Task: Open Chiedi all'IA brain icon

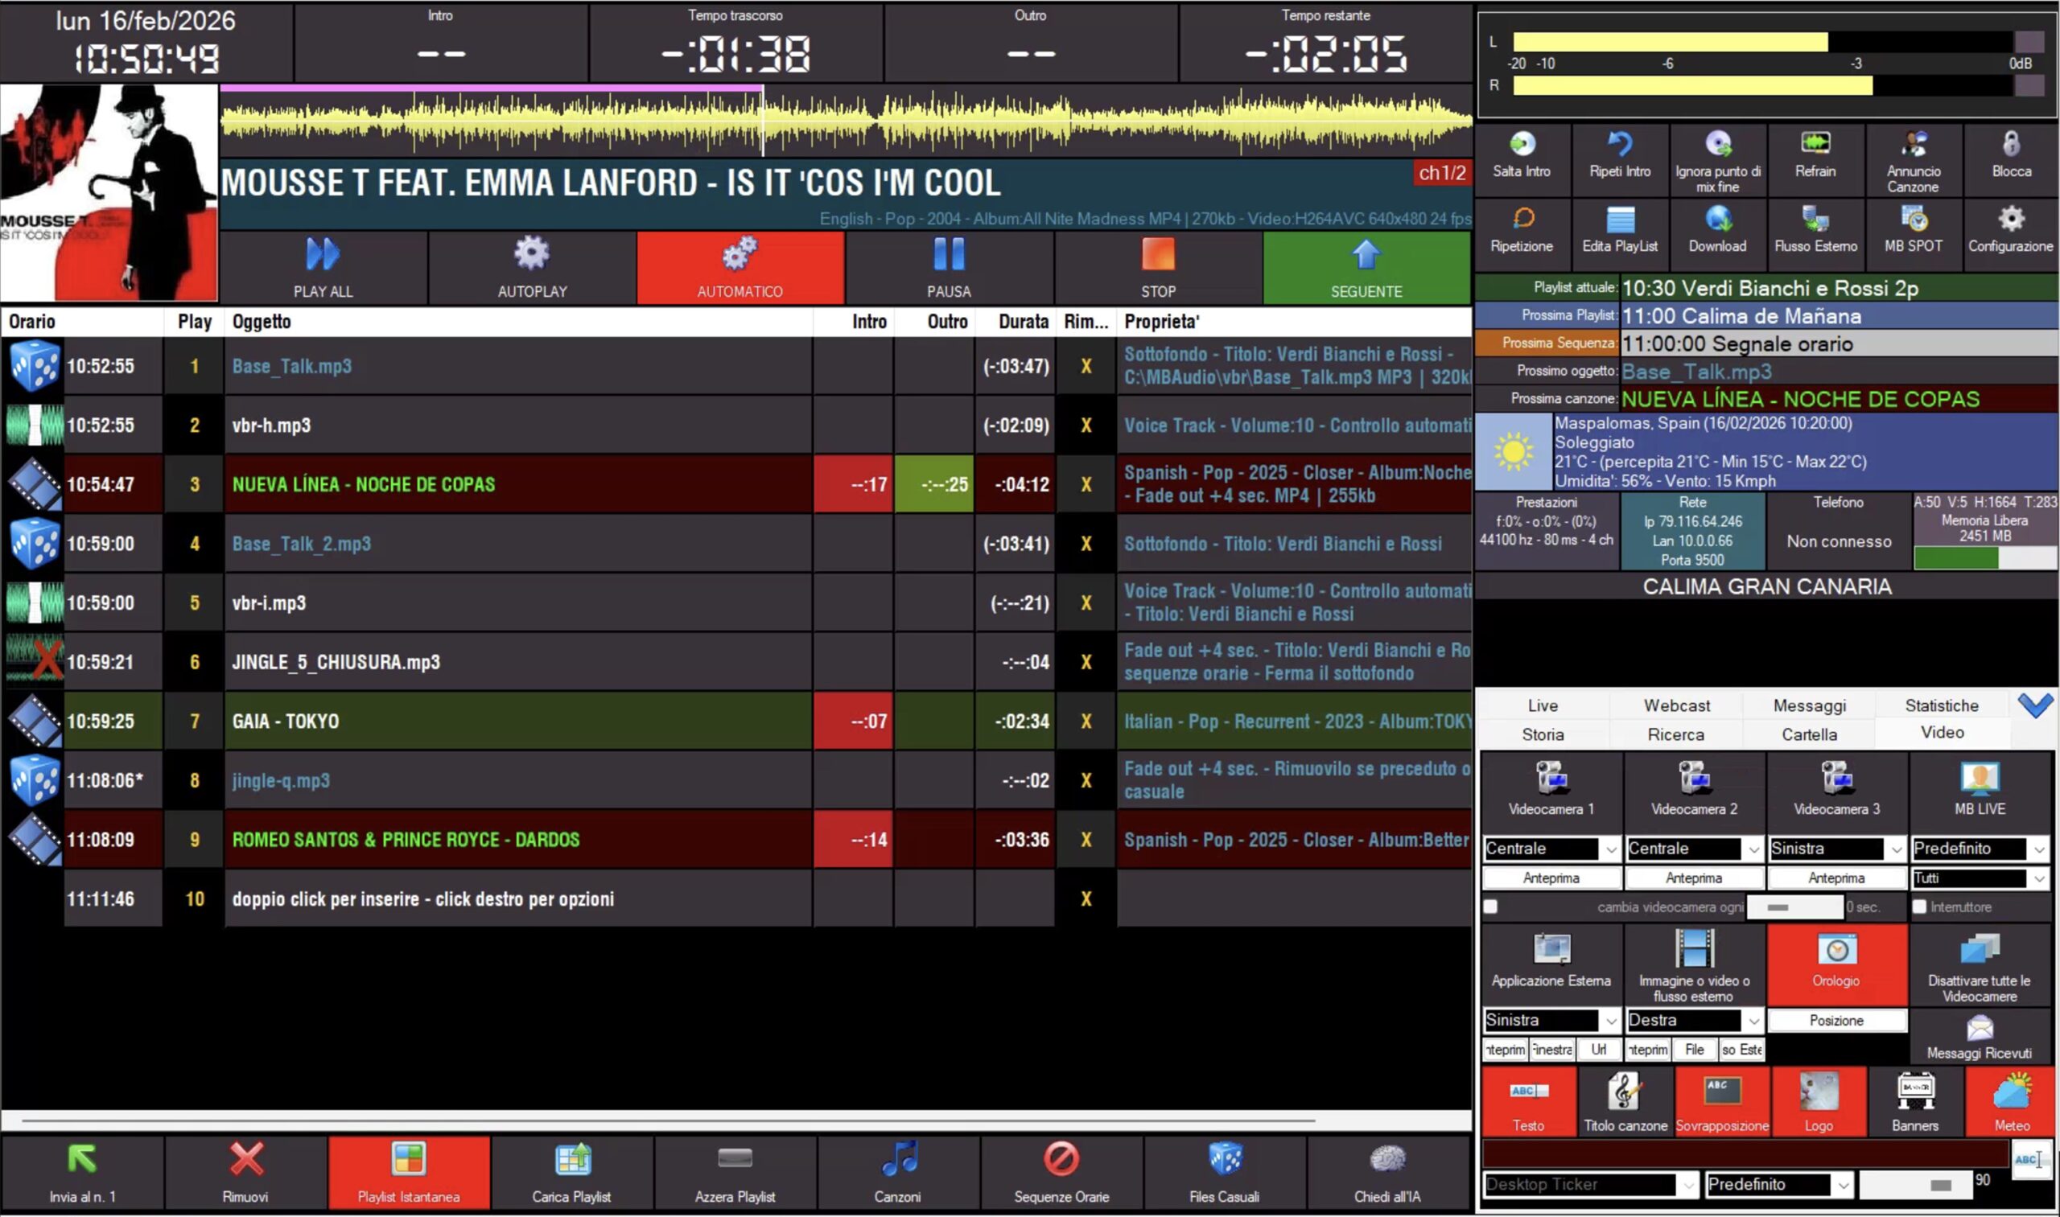Action: [1386, 1160]
